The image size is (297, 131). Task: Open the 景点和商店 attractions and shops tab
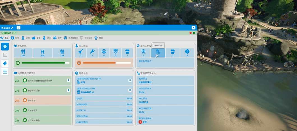71,38
